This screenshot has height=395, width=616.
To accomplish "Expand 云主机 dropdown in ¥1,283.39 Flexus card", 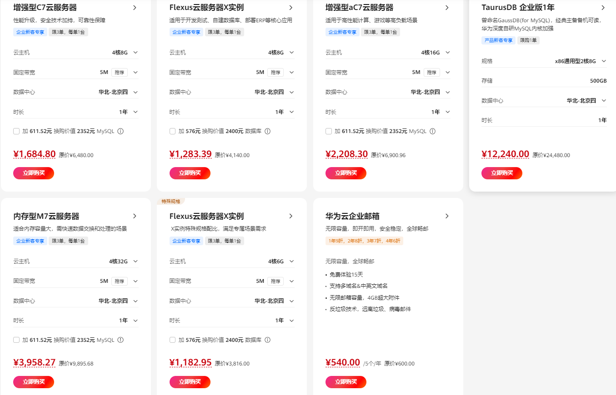I will 291,53.
